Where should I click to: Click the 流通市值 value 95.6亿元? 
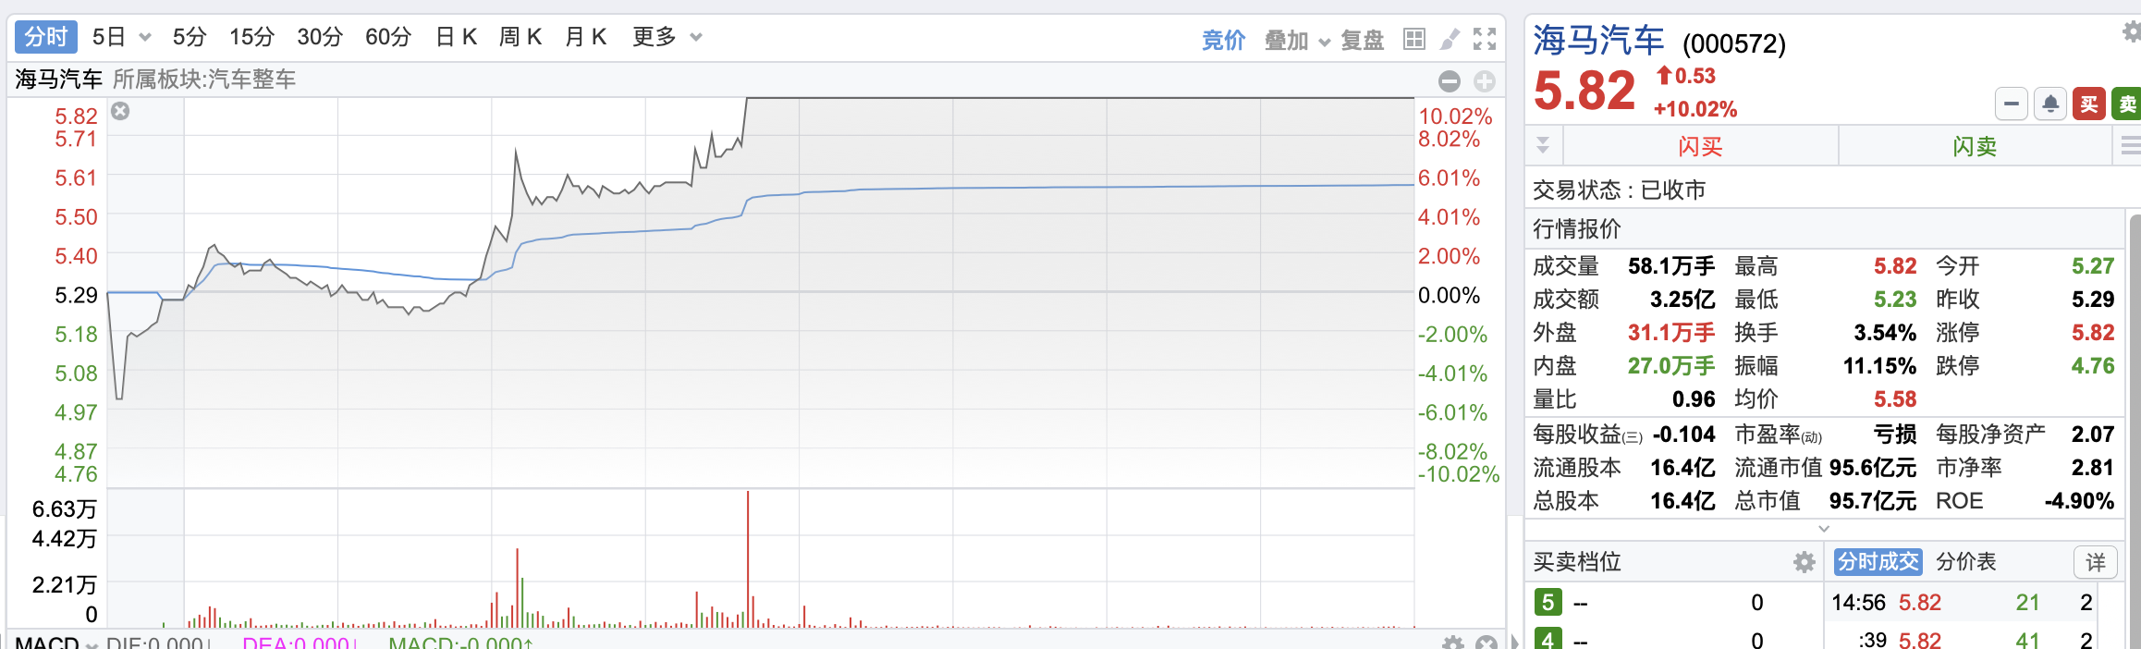click(1873, 468)
